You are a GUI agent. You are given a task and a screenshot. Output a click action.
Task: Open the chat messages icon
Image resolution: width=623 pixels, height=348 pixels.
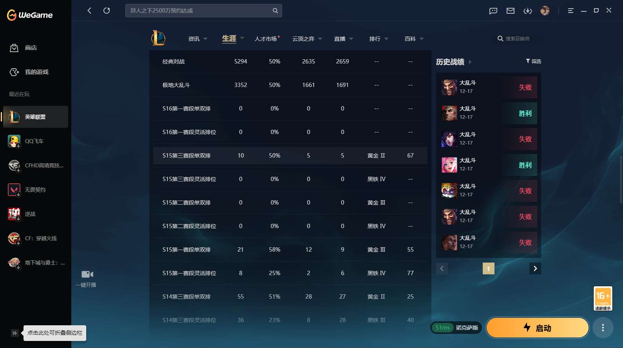point(493,11)
